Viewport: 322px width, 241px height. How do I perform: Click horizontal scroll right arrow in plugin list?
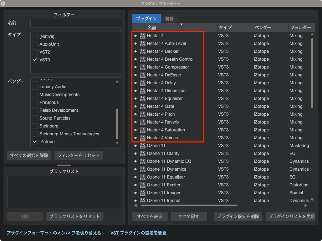pos(306,205)
